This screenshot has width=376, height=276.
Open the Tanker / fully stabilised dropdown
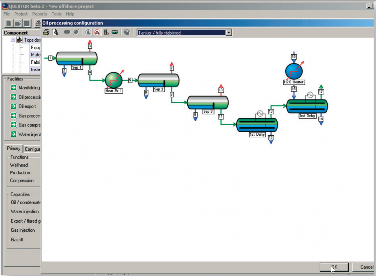pos(229,33)
